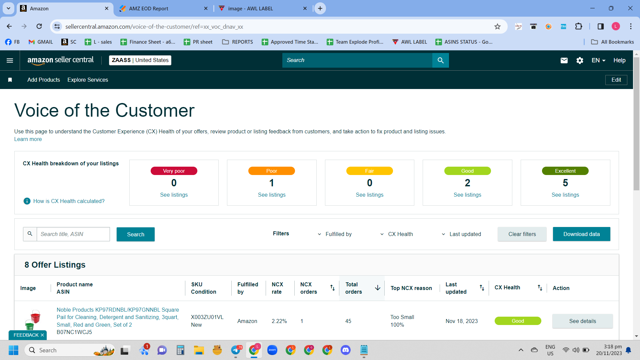Reload the page
640x360 pixels.
click(x=39, y=26)
